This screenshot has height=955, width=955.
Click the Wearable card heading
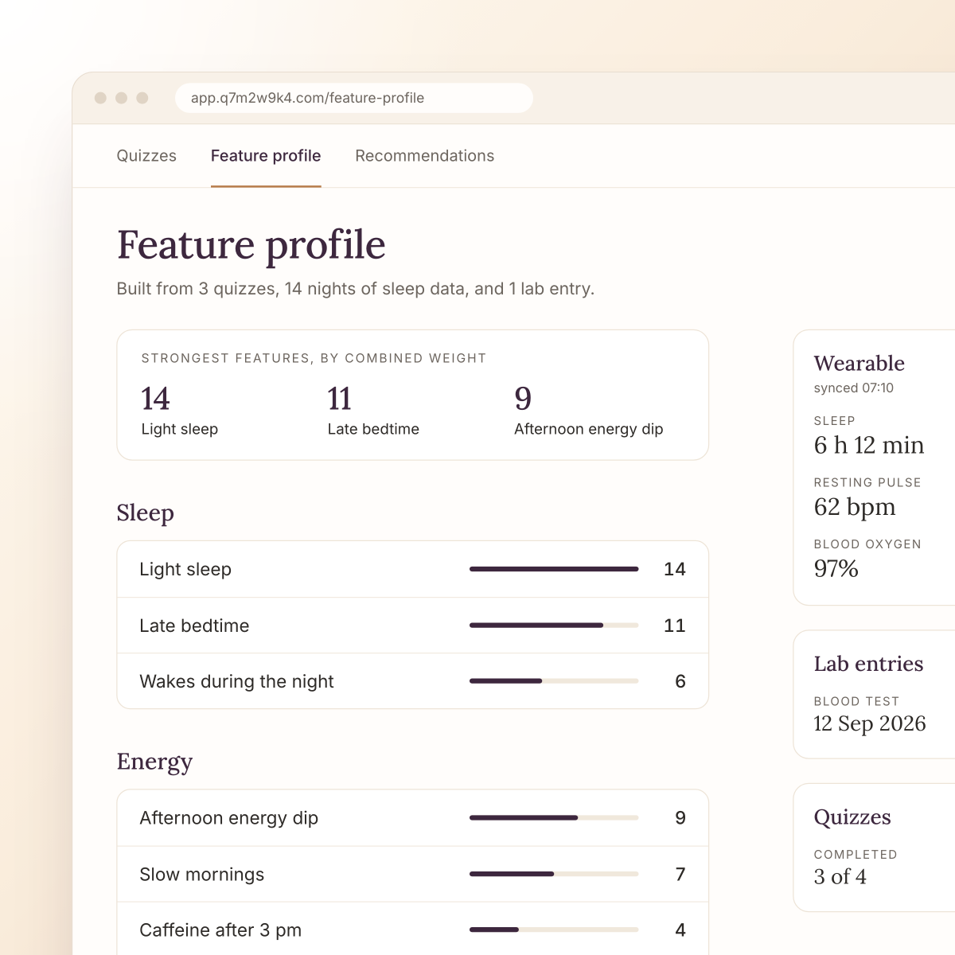(x=859, y=364)
